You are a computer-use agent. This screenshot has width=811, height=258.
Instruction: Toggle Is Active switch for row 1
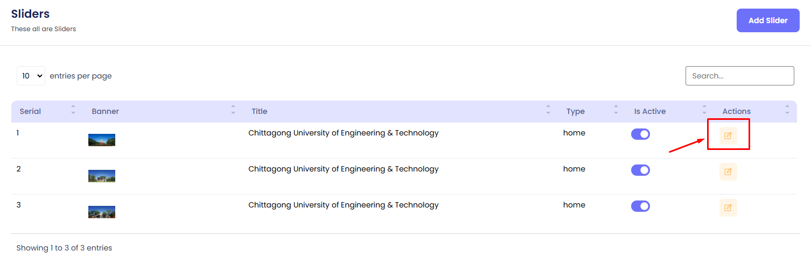640,134
